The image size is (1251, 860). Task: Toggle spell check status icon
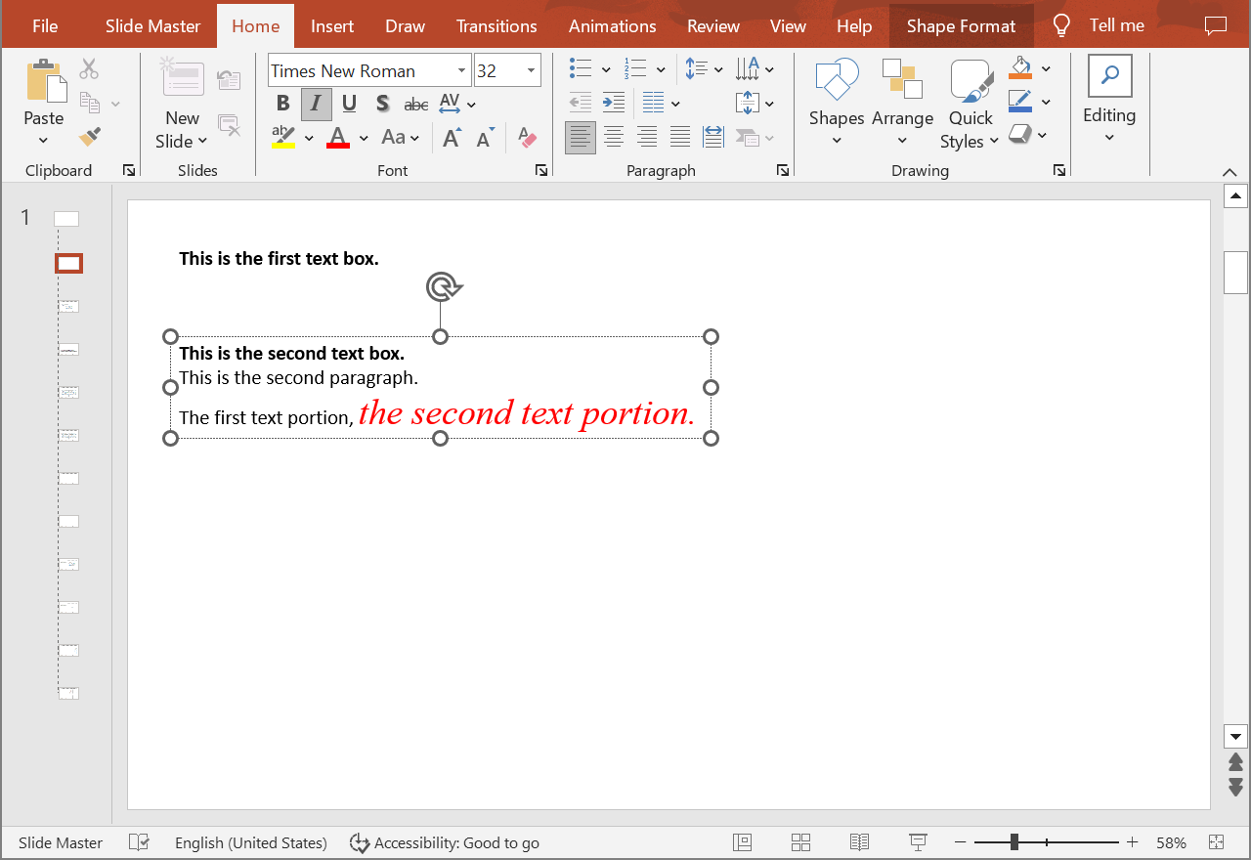point(140,842)
